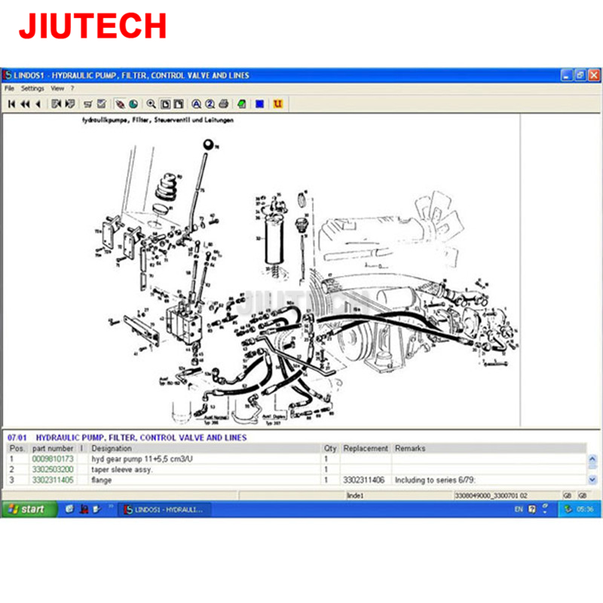The height and width of the screenshot is (603, 603).
Task: Click the orange U toolbar icon
Action: click(x=277, y=104)
